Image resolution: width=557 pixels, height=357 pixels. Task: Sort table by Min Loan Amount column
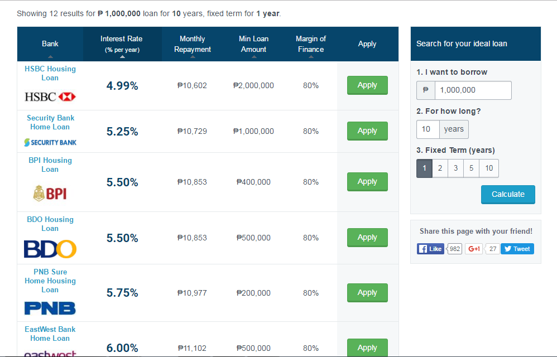[253, 44]
